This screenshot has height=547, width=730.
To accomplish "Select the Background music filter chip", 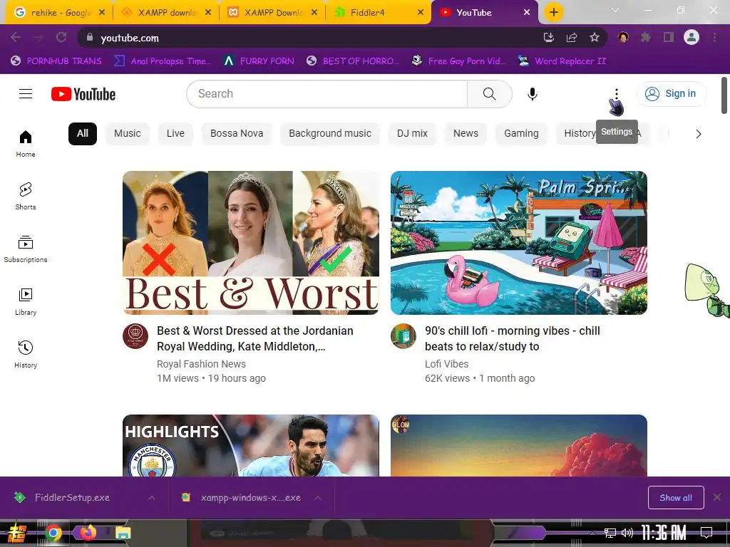I will 330,133.
